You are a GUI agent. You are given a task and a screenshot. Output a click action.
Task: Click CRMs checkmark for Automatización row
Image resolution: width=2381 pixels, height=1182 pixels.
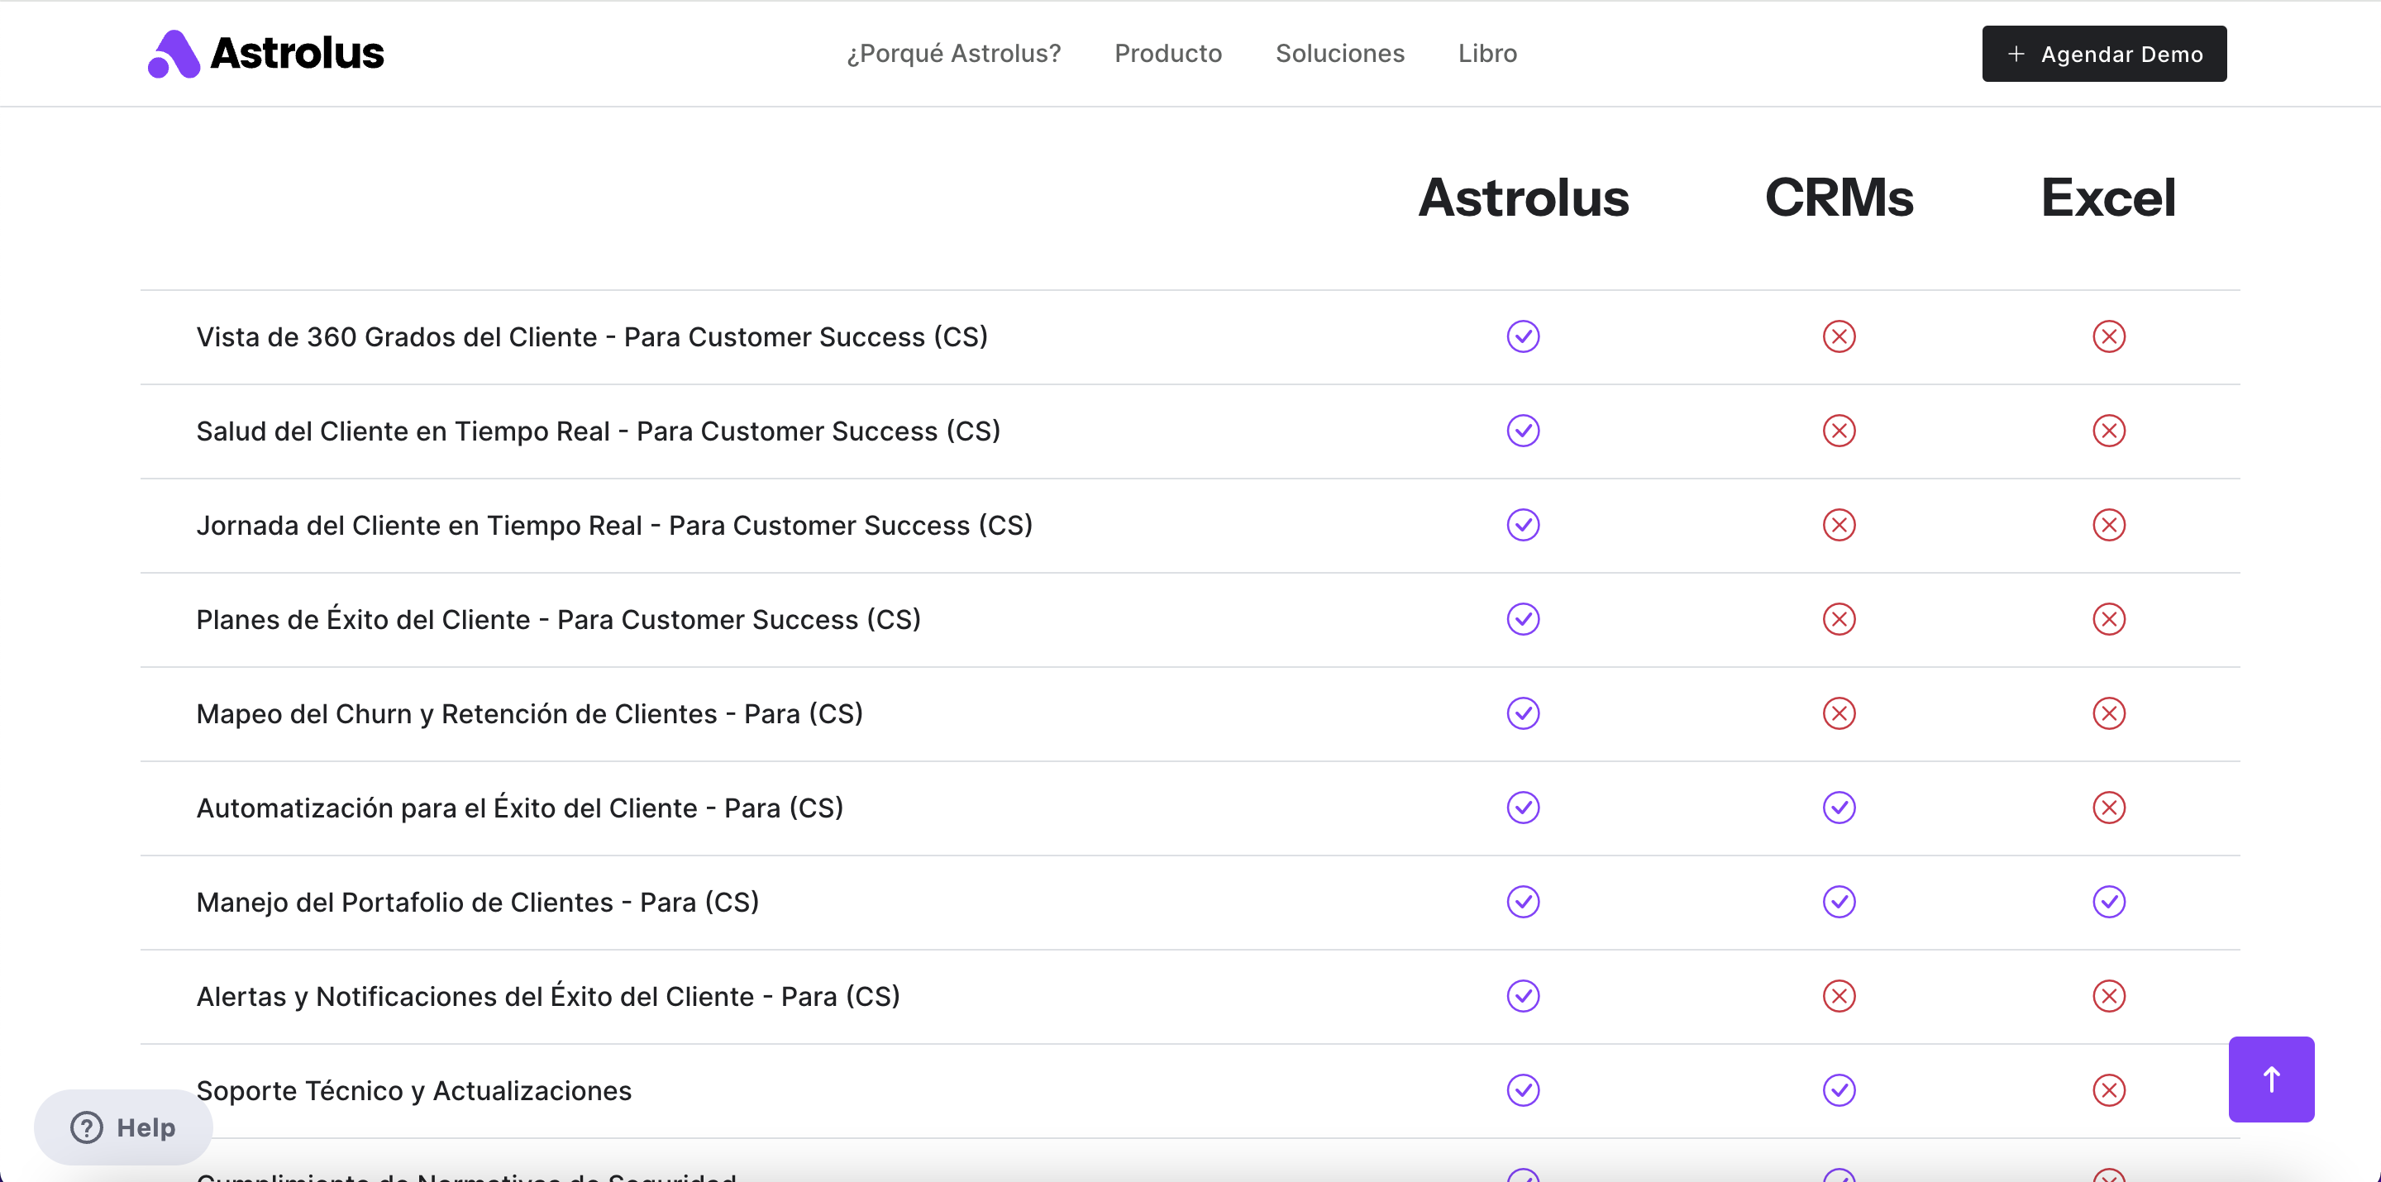(1839, 808)
